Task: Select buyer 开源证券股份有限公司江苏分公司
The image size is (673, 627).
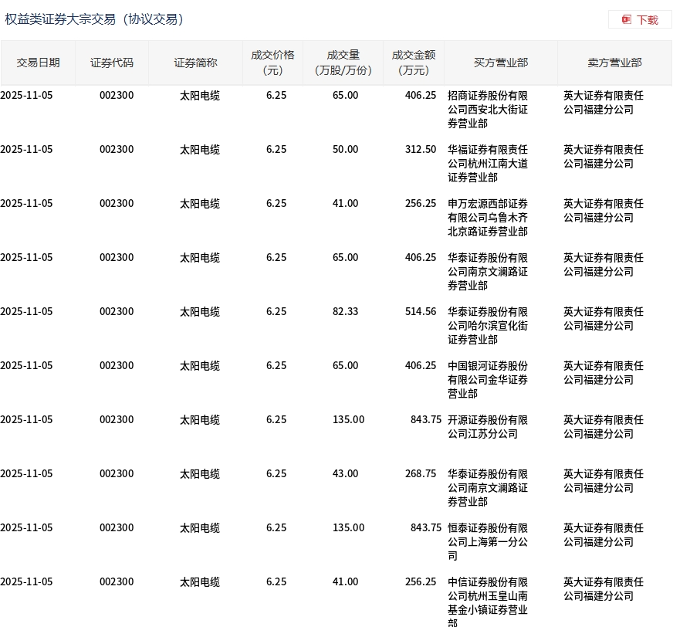Action: point(488,427)
